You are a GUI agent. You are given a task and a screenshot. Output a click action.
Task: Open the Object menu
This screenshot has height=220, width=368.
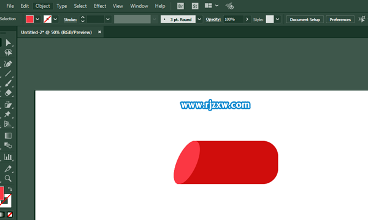[42, 6]
